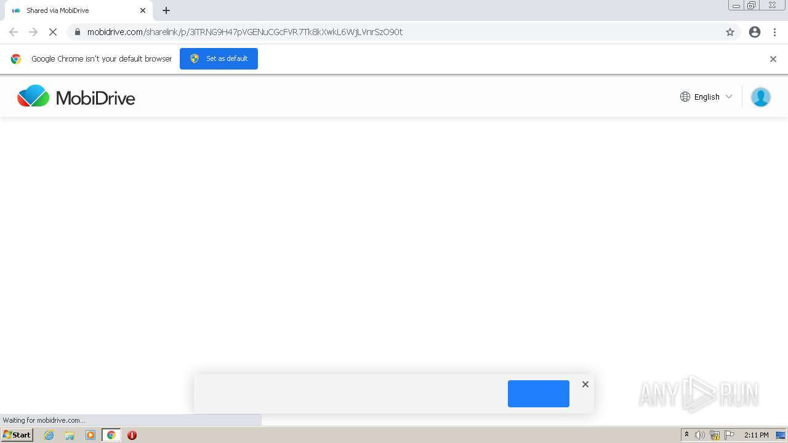Show hidden system tray icons
This screenshot has height=443, width=788.
click(686, 435)
